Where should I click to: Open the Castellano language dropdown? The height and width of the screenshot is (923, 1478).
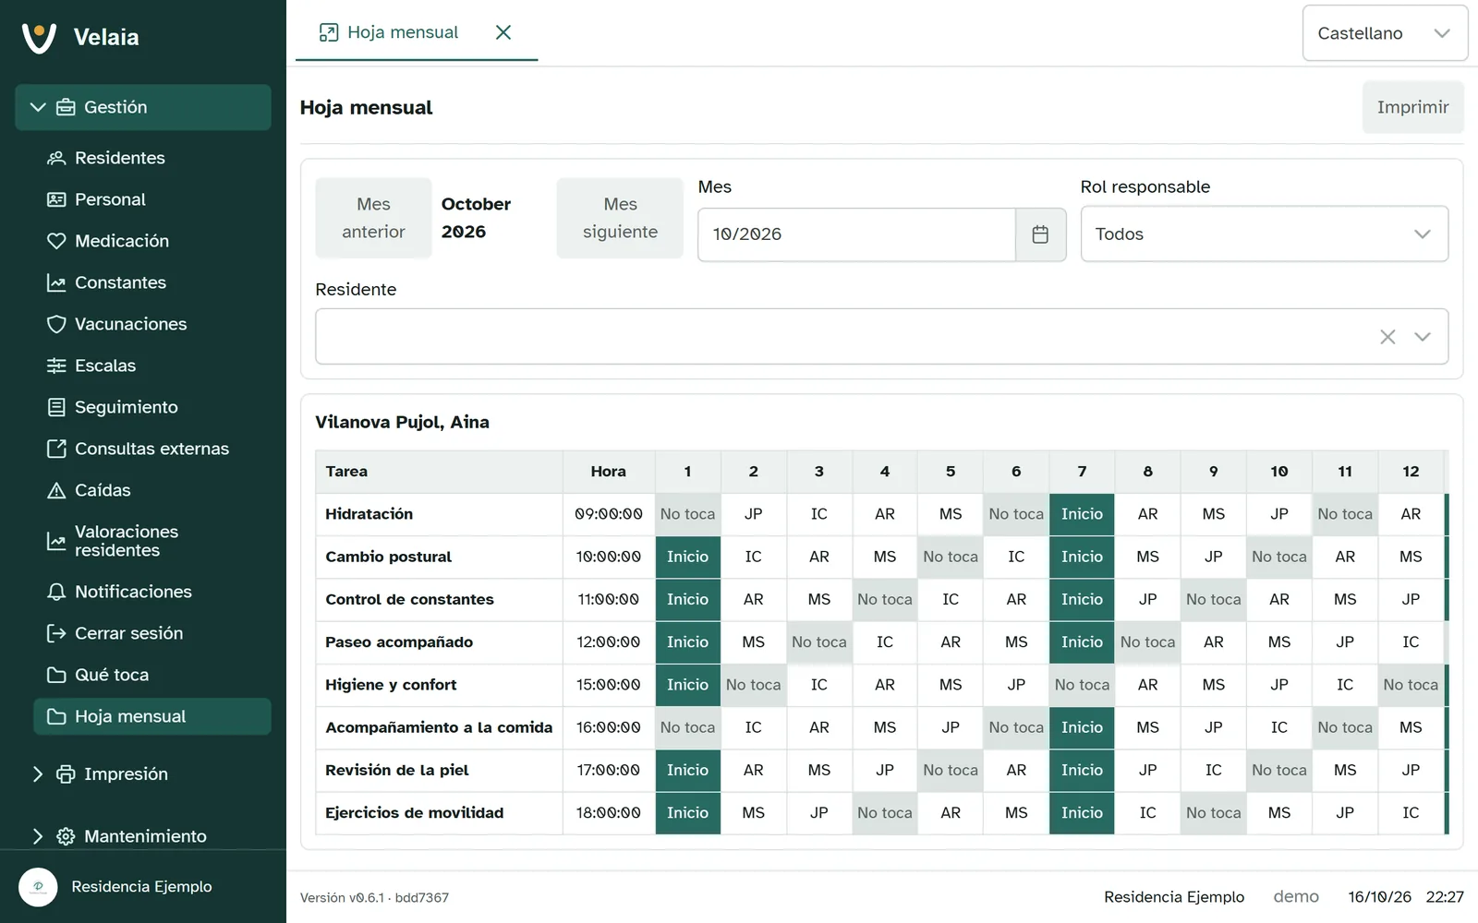pos(1385,33)
